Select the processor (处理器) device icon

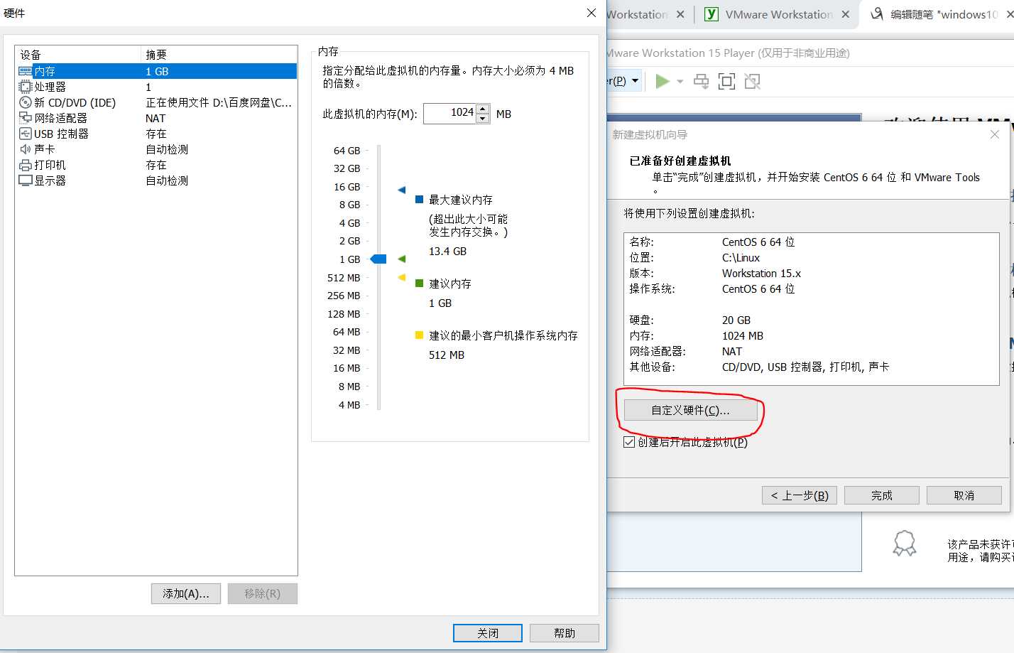point(26,87)
